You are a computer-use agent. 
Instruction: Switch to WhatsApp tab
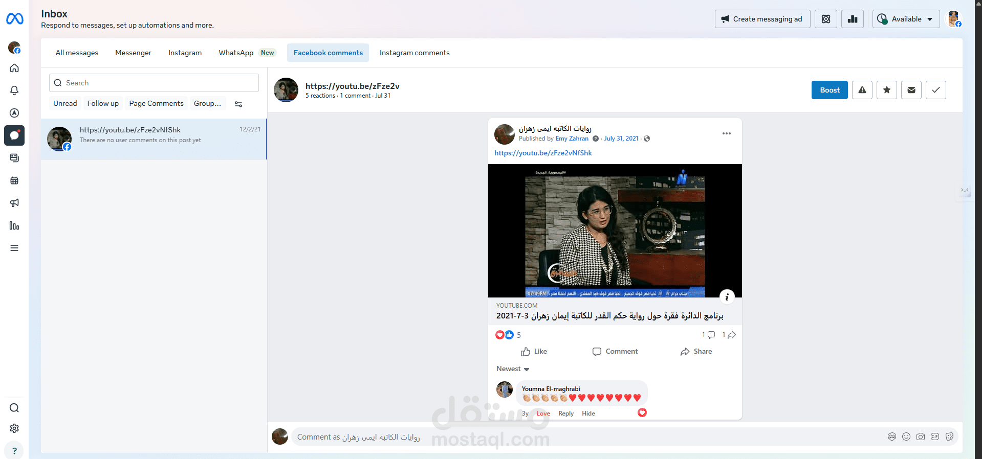[x=246, y=53]
